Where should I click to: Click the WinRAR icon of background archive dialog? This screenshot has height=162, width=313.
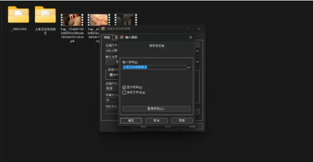[103, 29]
